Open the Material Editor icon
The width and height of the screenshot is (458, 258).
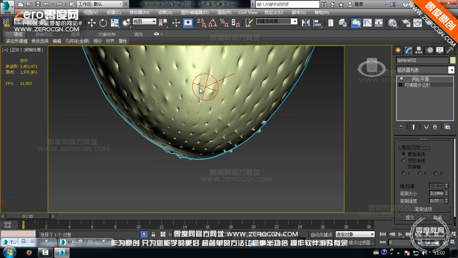click(393, 23)
